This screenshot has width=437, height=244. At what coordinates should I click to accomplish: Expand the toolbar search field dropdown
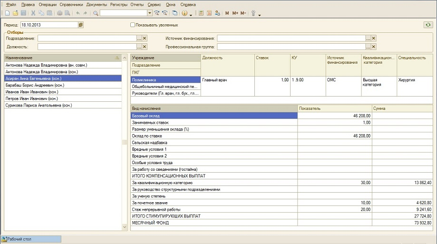pos(150,13)
